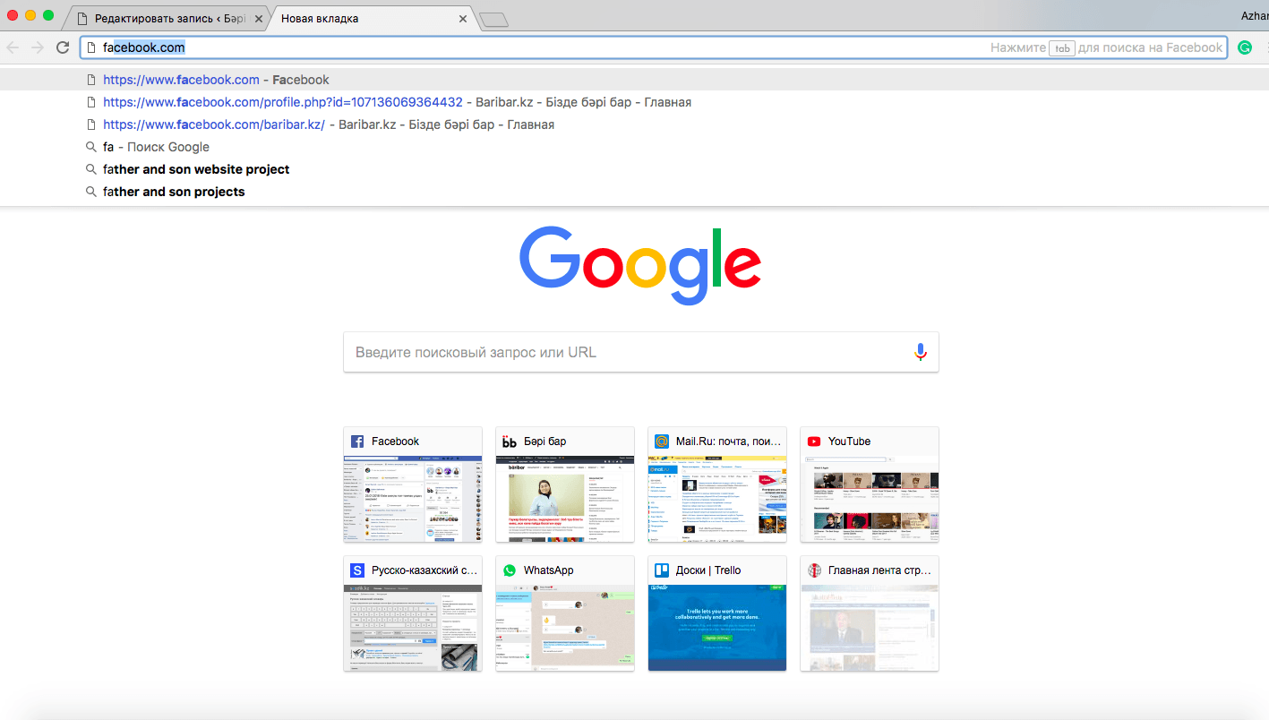Screen dimensions: 1269x720
Task: Pick the 'father and son projects' suggestion
Action: (x=634, y=192)
